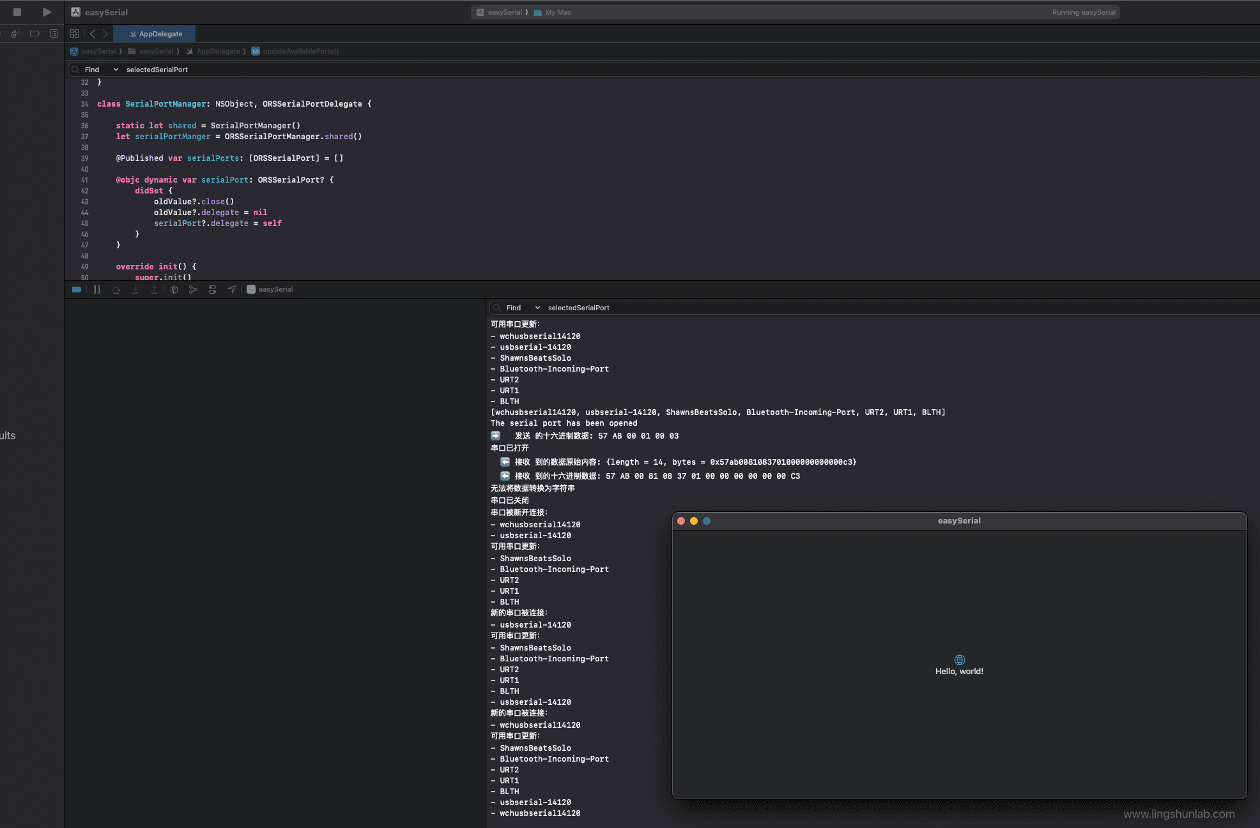Click 'override init()' code line
The height and width of the screenshot is (828, 1260).
pyautogui.click(x=156, y=267)
